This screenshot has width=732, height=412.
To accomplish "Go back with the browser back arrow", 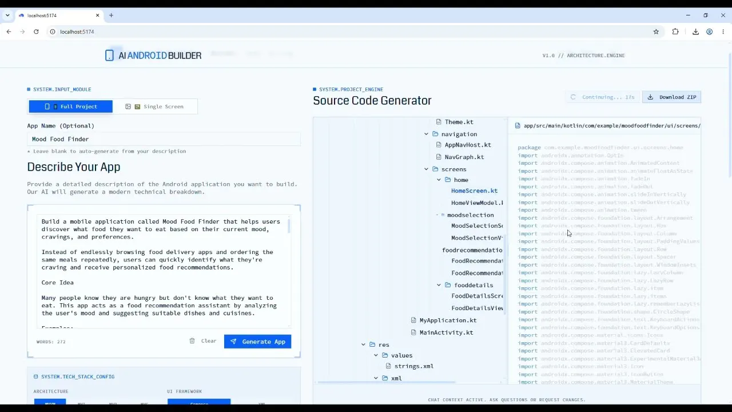I will (9, 31).
